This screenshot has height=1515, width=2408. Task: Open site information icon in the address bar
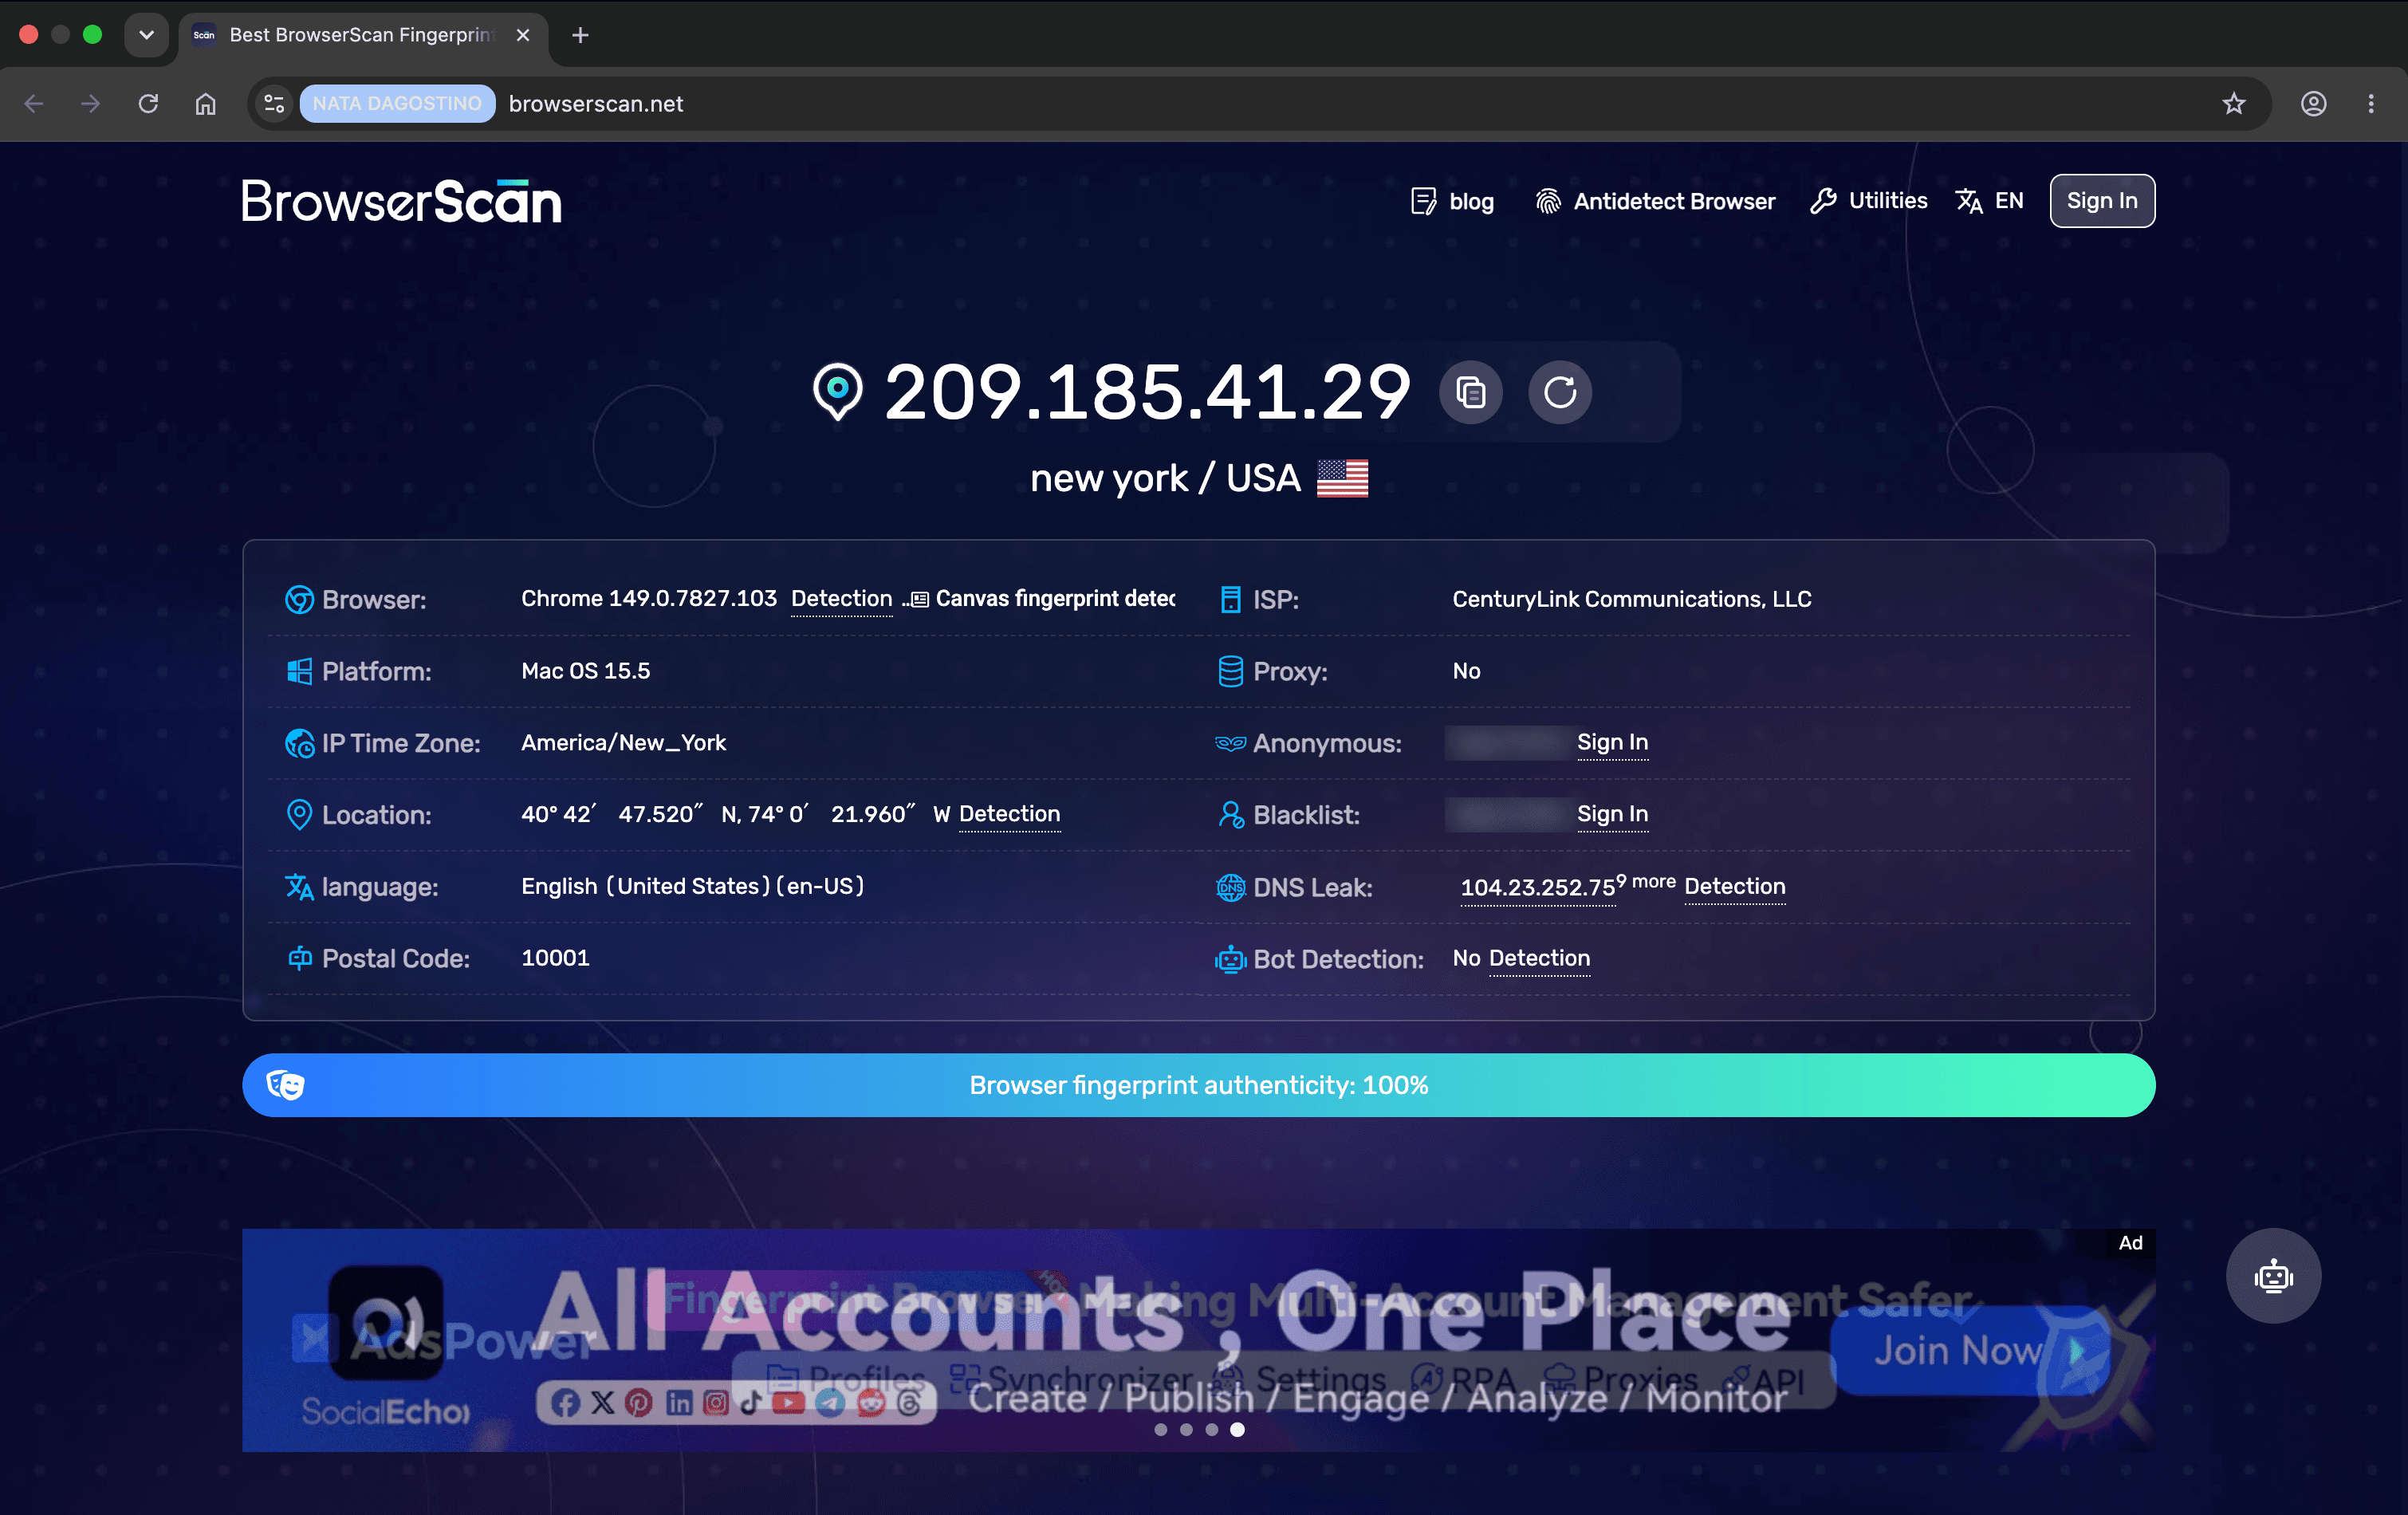coord(274,104)
